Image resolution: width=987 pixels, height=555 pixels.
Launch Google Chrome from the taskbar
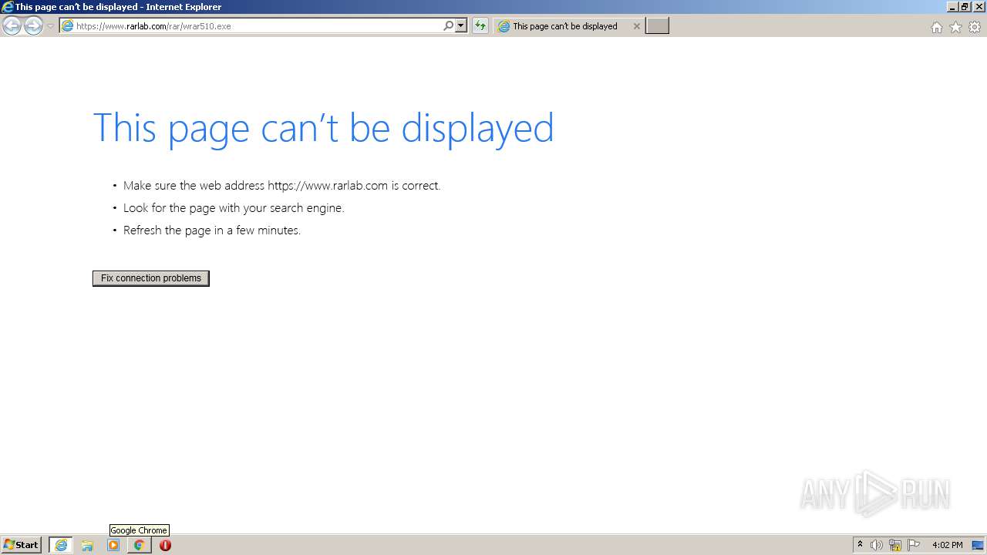(139, 545)
